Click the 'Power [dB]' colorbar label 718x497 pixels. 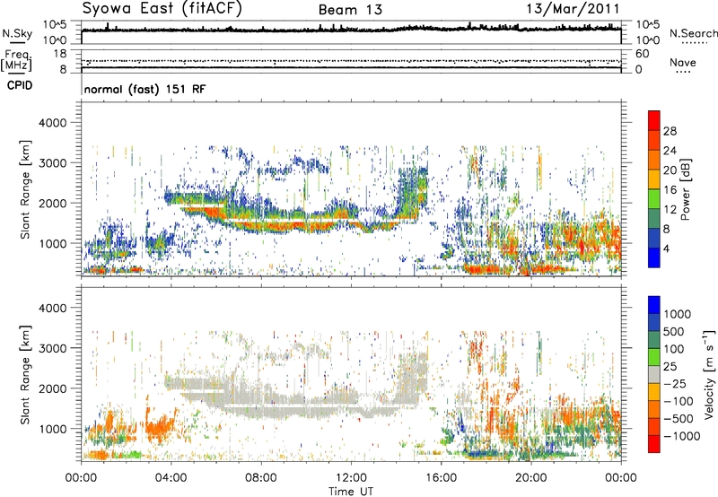685,189
